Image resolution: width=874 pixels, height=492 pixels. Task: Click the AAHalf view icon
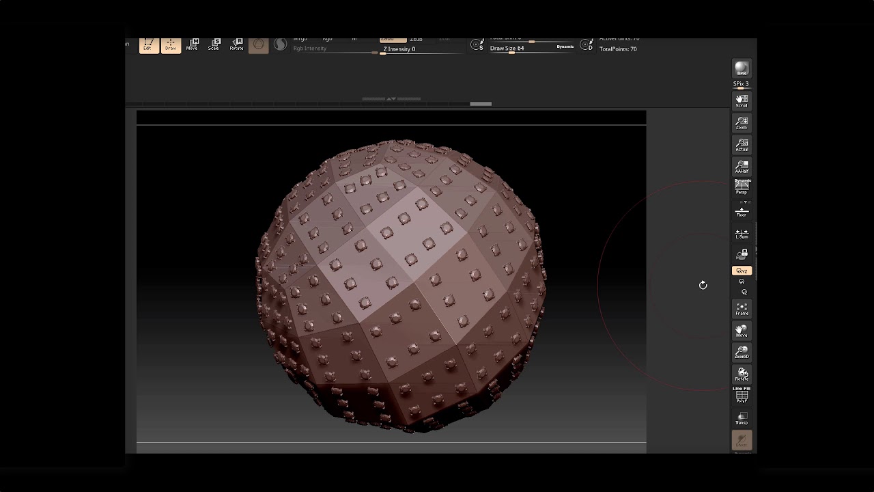tap(742, 167)
